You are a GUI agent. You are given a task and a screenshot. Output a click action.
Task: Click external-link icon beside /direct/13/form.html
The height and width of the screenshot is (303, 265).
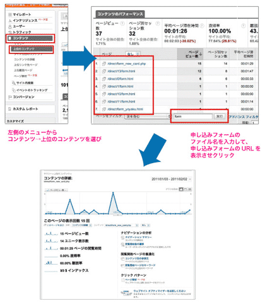click(104, 71)
